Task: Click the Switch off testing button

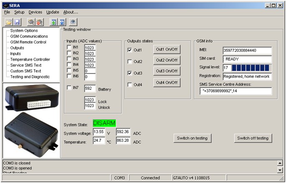Action: tap(253, 138)
